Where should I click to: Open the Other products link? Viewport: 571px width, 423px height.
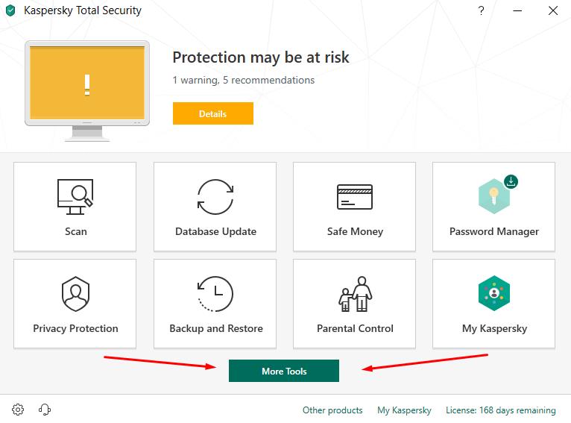(332, 410)
